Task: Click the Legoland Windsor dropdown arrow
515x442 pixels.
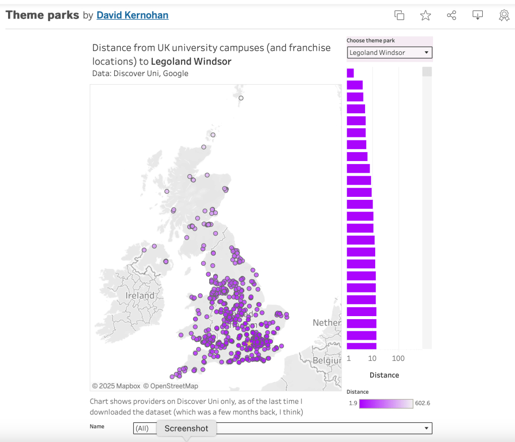Action: tap(426, 52)
